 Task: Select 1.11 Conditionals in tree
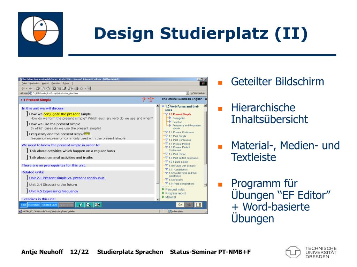(178, 170)
